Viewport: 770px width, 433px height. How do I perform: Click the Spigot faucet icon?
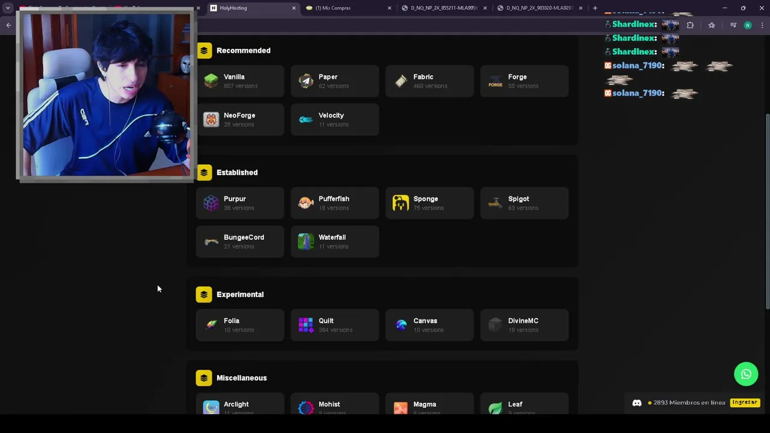click(x=495, y=203)
